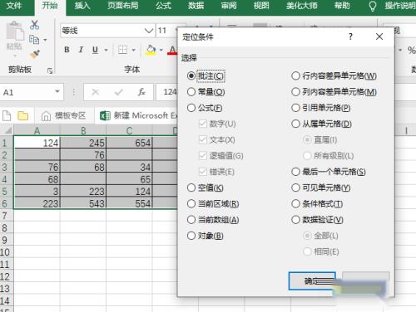416x312 pixels.
Task: Click the percent style icon
Action: tap(411, 50)
